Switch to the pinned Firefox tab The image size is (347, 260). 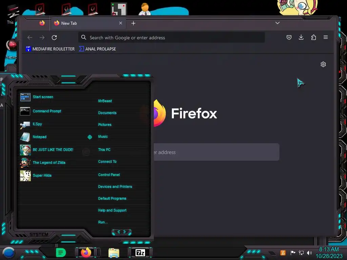pos(42,23)
